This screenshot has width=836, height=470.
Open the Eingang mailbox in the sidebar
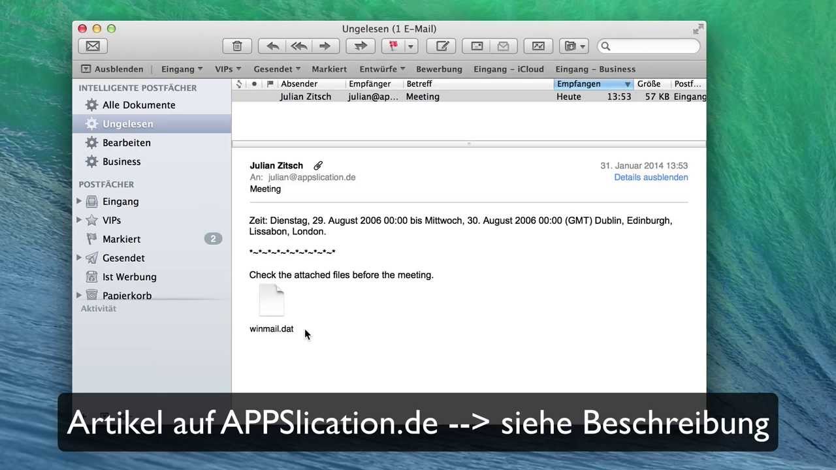point(120,202)
